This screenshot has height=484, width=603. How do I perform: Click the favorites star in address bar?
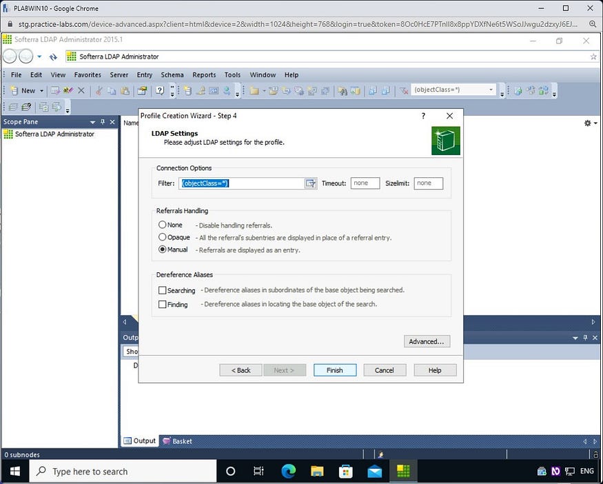tap(593, 57)
